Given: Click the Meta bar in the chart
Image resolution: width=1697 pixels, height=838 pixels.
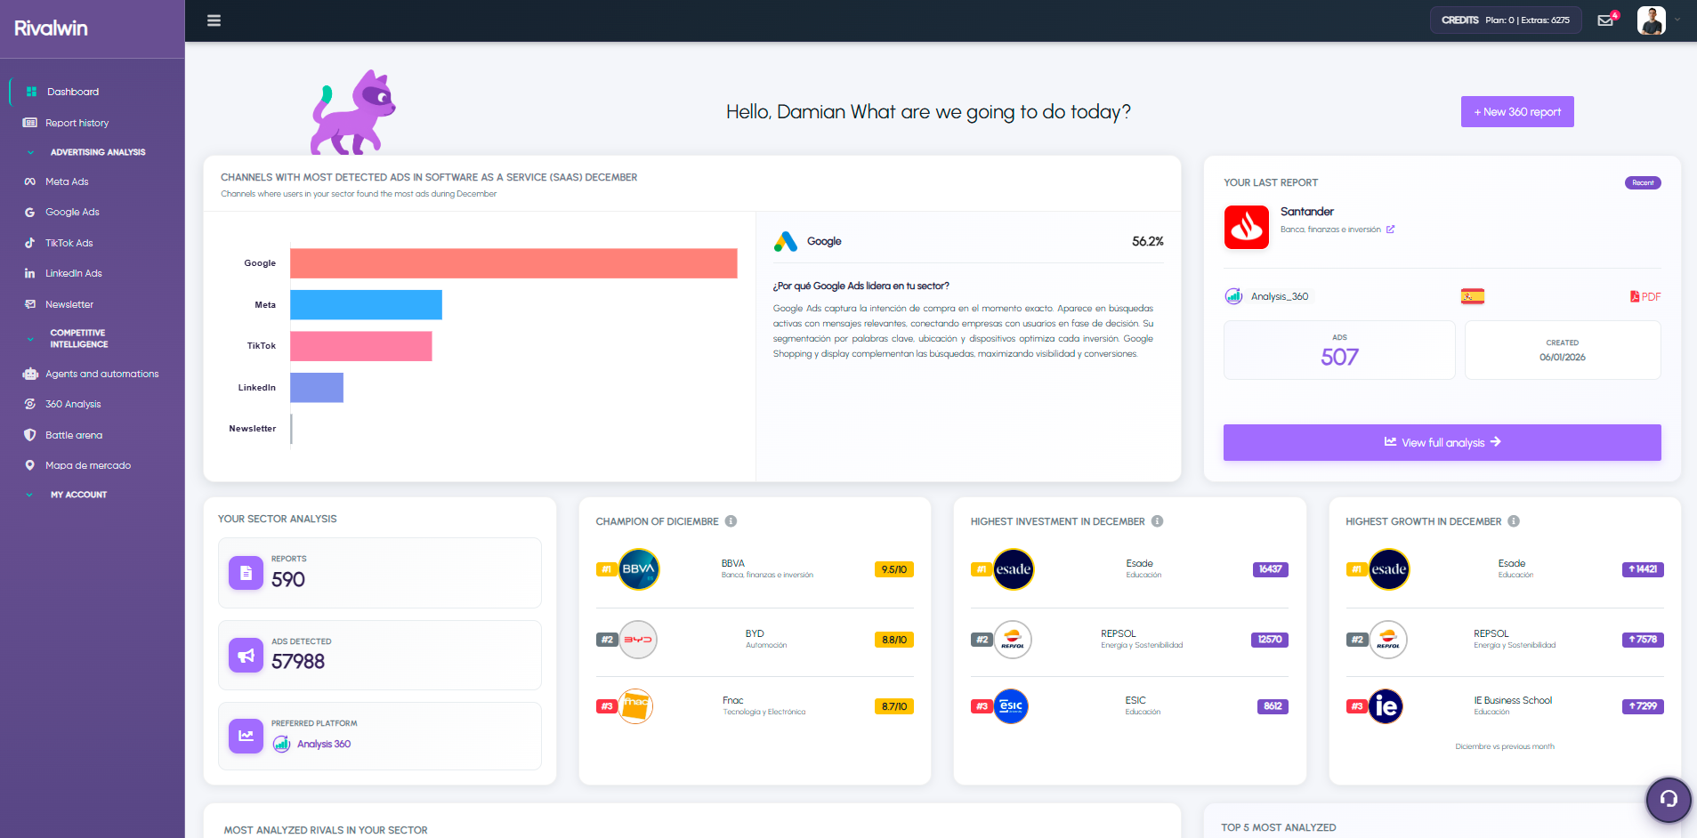Looking at the screenshot, I should [x=366, y=304].
